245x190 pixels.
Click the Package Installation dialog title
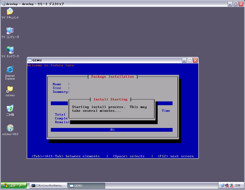pyautogui.click(x=113, y=77)
